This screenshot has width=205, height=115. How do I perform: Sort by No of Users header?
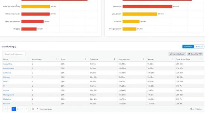pos(37,59)
